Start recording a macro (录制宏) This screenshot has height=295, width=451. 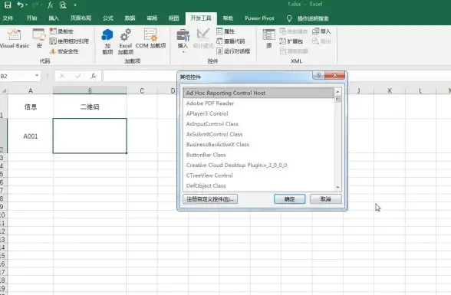coord(61,31)
